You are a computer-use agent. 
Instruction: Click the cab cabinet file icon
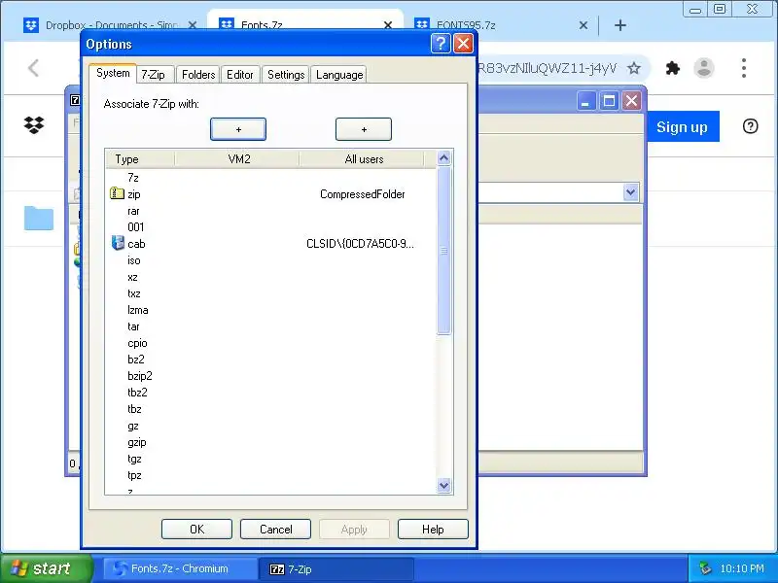(118, 243)
